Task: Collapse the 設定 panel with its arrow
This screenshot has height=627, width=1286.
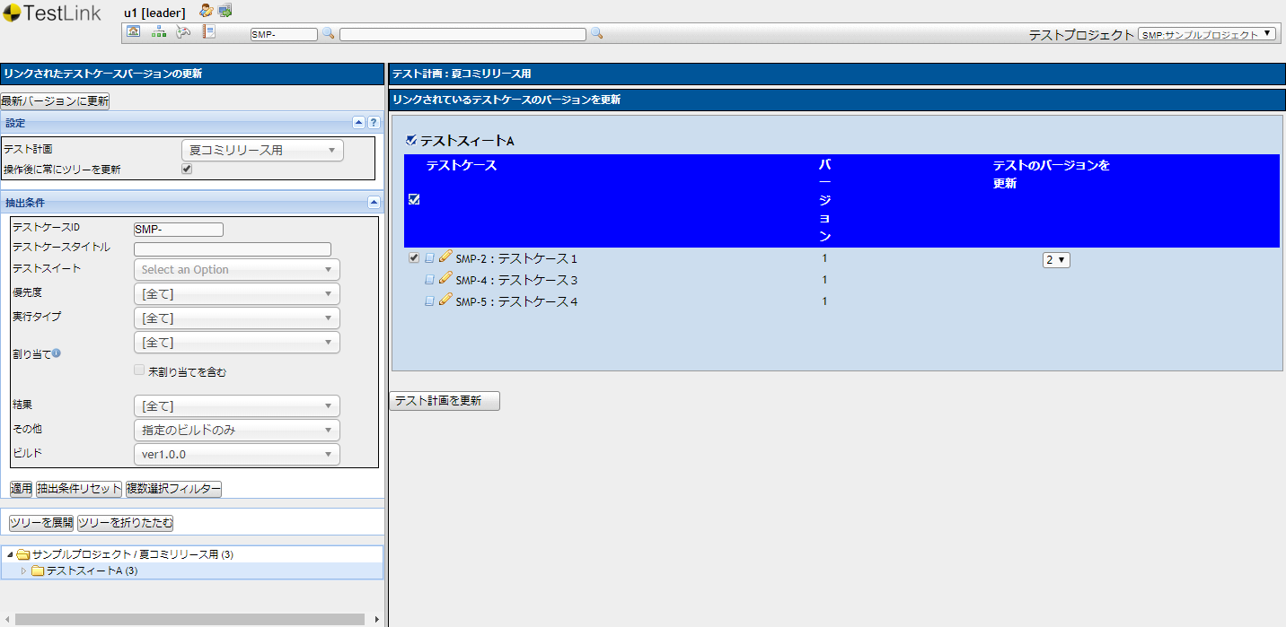Action: click(358, 123)
